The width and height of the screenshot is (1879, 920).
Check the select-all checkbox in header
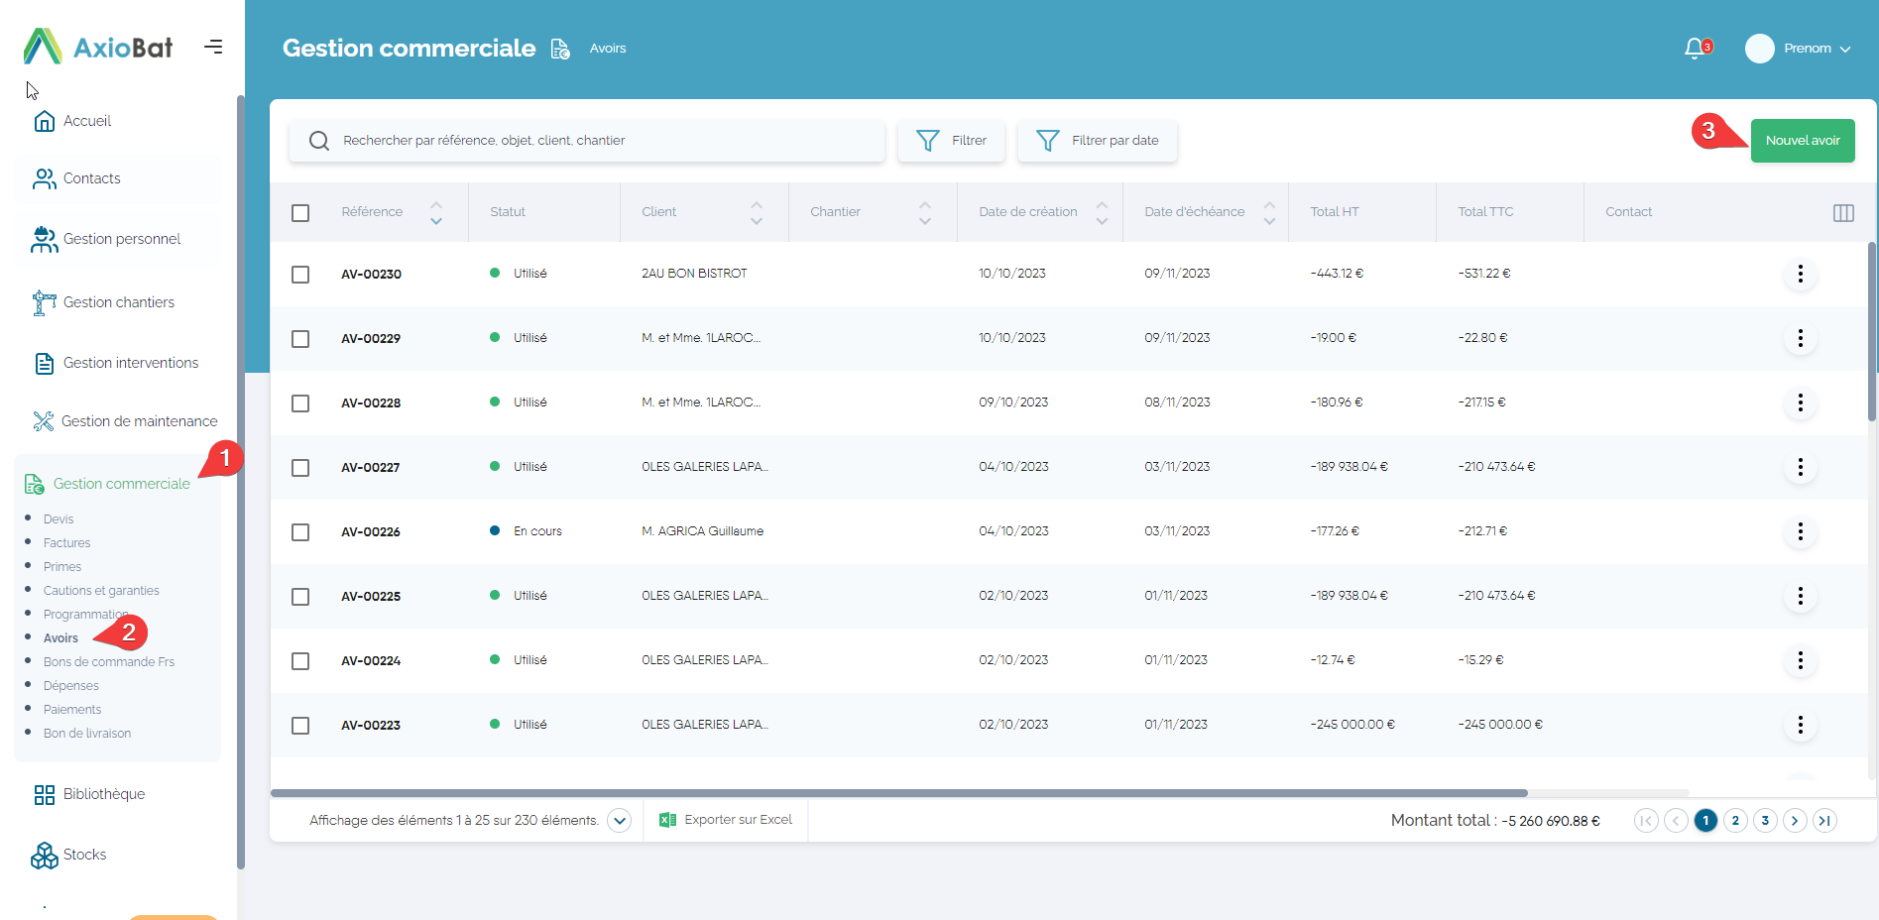coord(300,213)
